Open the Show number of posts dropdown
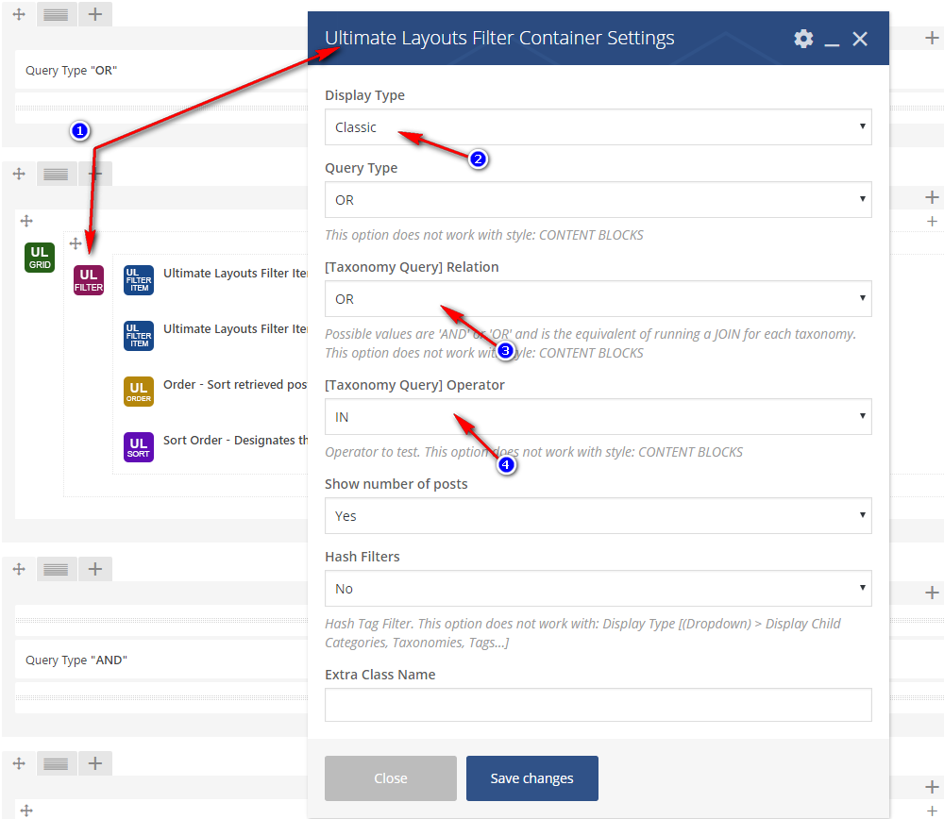The image size is (944, 819). [x=598, y=516]
